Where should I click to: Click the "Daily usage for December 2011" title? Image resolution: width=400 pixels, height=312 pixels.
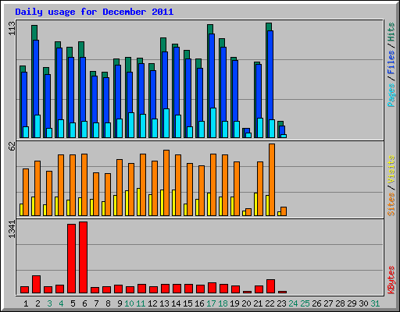coord(95,12)
